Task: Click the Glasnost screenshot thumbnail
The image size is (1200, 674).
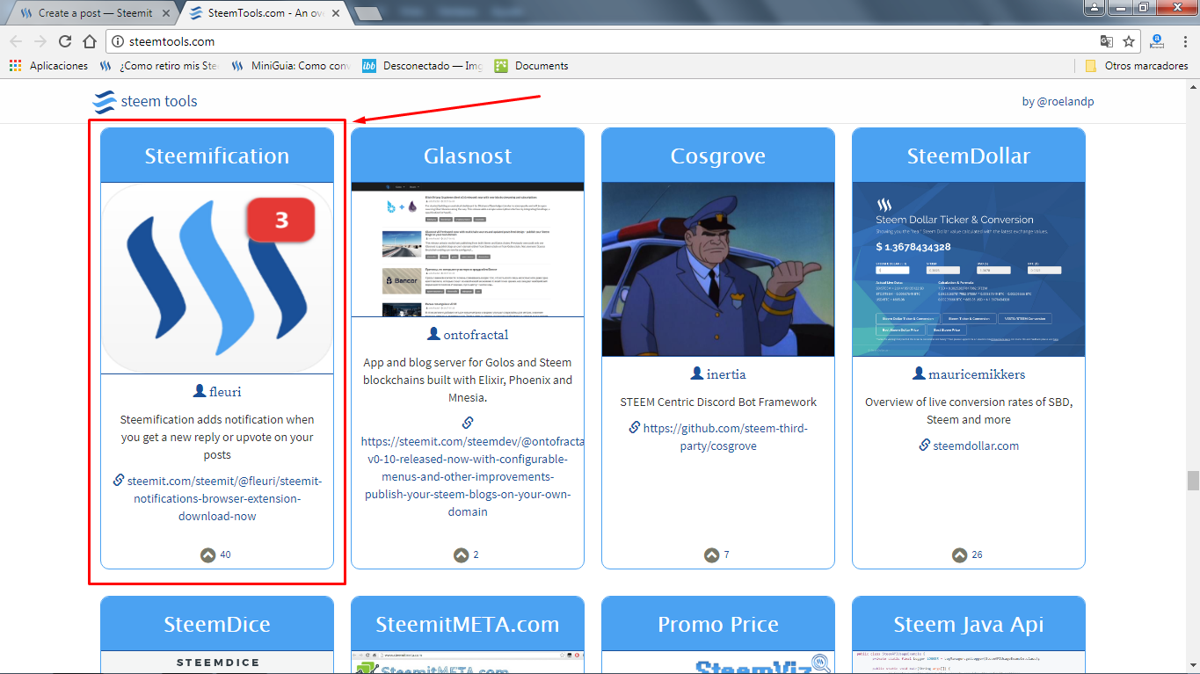Action: point(468,250)
